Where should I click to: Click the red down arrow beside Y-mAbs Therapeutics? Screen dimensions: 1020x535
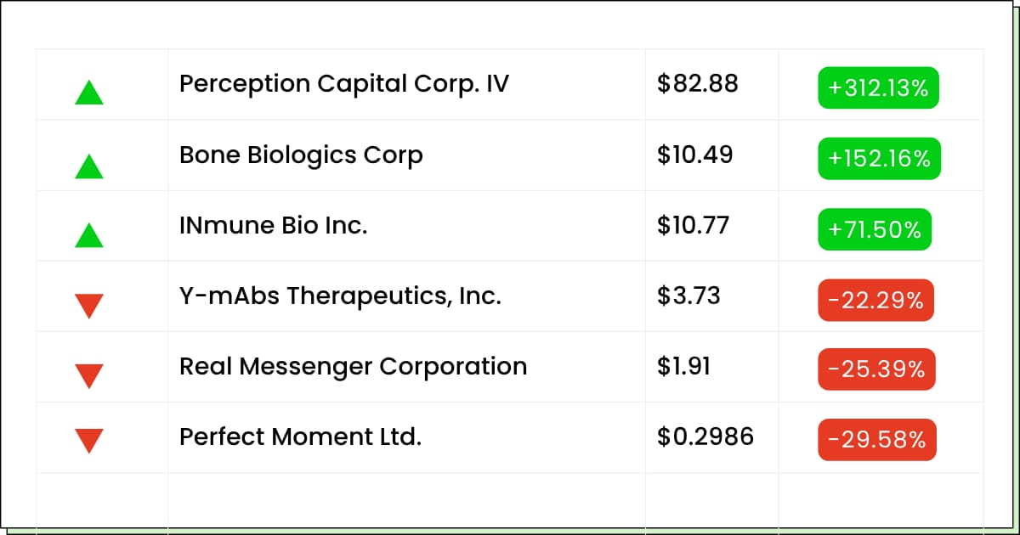click(x=89, y=306)
